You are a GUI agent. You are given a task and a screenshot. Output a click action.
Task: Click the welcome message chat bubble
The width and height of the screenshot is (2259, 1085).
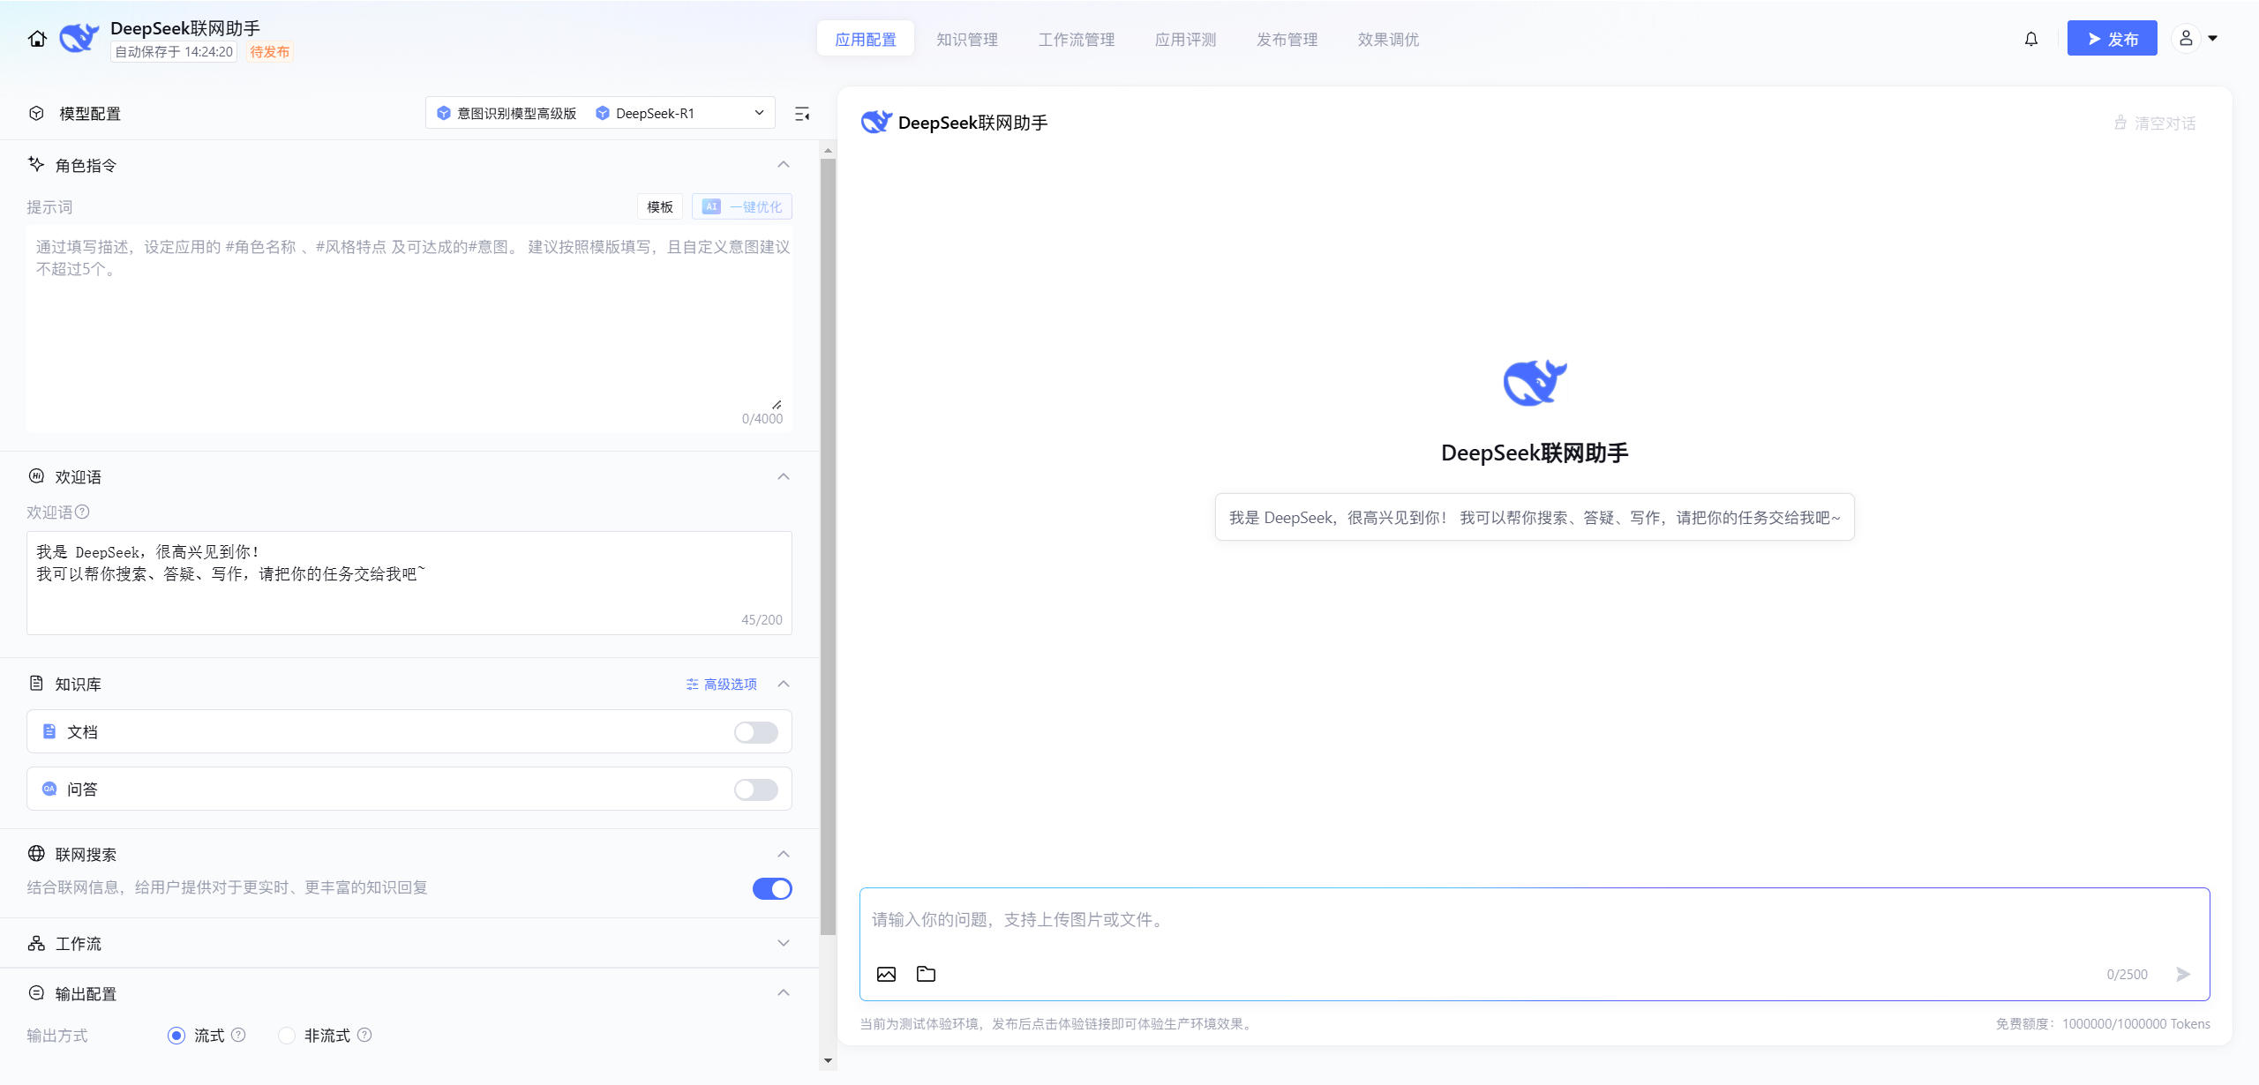click(x=1535, y=517)
